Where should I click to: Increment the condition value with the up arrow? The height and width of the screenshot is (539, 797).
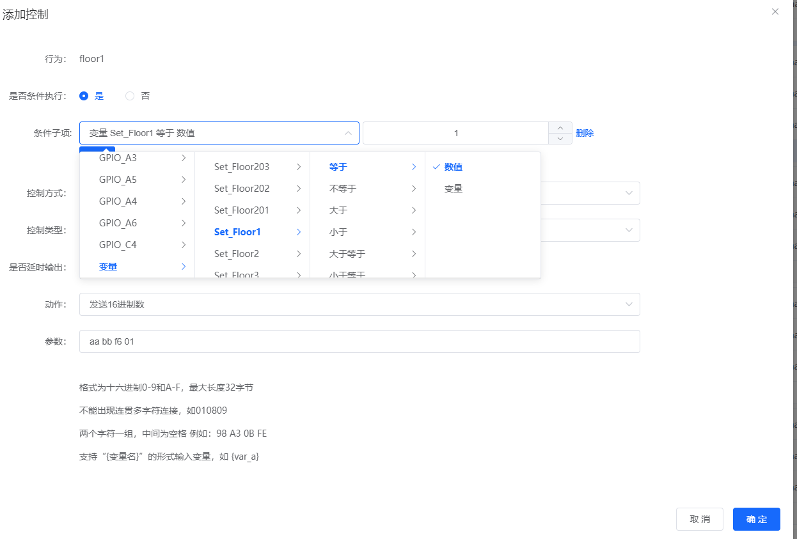[560, 128]
